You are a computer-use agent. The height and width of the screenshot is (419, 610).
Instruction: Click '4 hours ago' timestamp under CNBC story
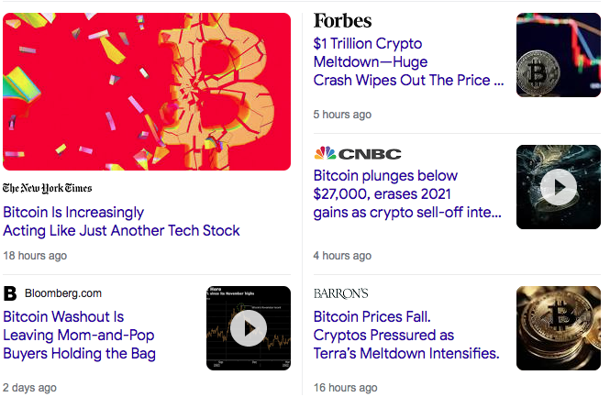[342, 256]
